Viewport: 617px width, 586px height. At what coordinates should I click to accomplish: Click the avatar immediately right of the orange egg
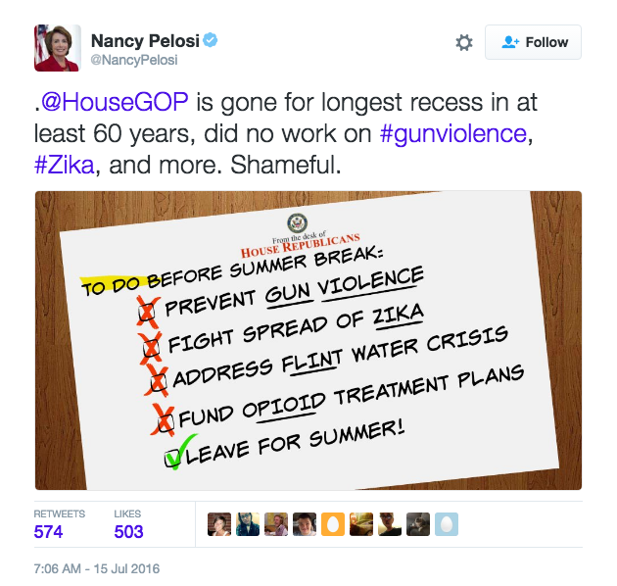coord(361,523)
